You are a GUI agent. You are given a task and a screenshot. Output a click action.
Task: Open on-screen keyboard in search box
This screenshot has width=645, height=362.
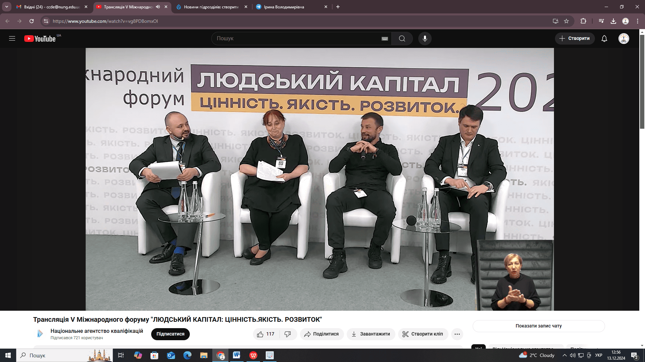tap(385, 39)
